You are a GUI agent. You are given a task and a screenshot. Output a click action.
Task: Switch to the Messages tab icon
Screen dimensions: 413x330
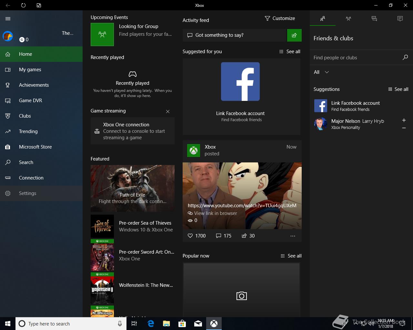tap(374, 19)
